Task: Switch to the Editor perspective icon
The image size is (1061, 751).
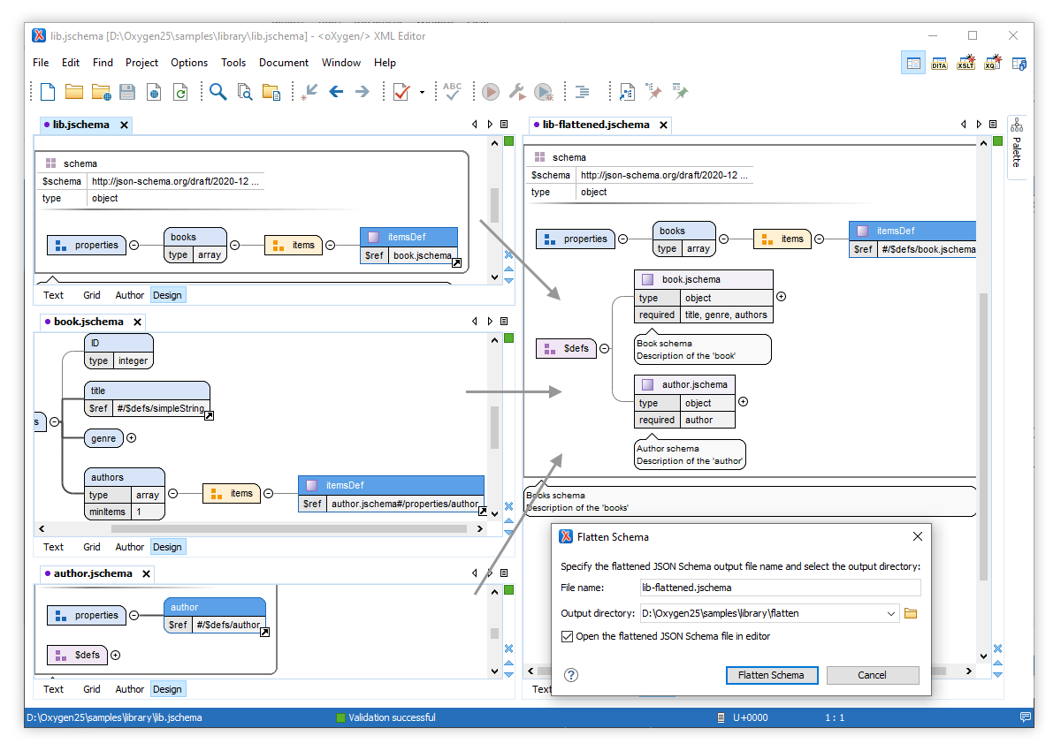Action: click(913, 64)
